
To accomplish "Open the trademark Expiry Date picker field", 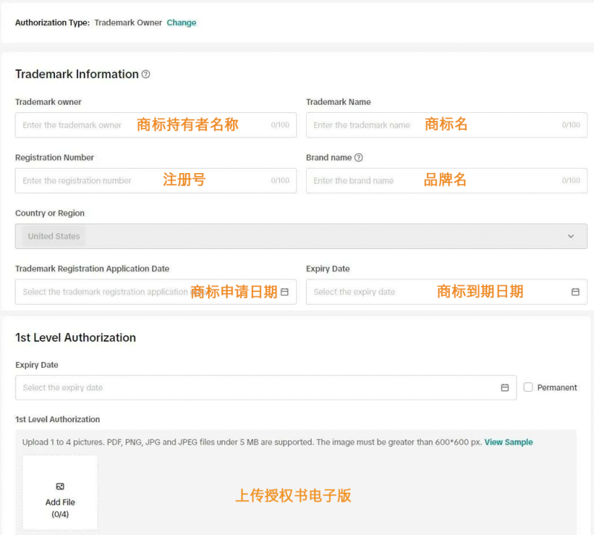I will [371, 292].
